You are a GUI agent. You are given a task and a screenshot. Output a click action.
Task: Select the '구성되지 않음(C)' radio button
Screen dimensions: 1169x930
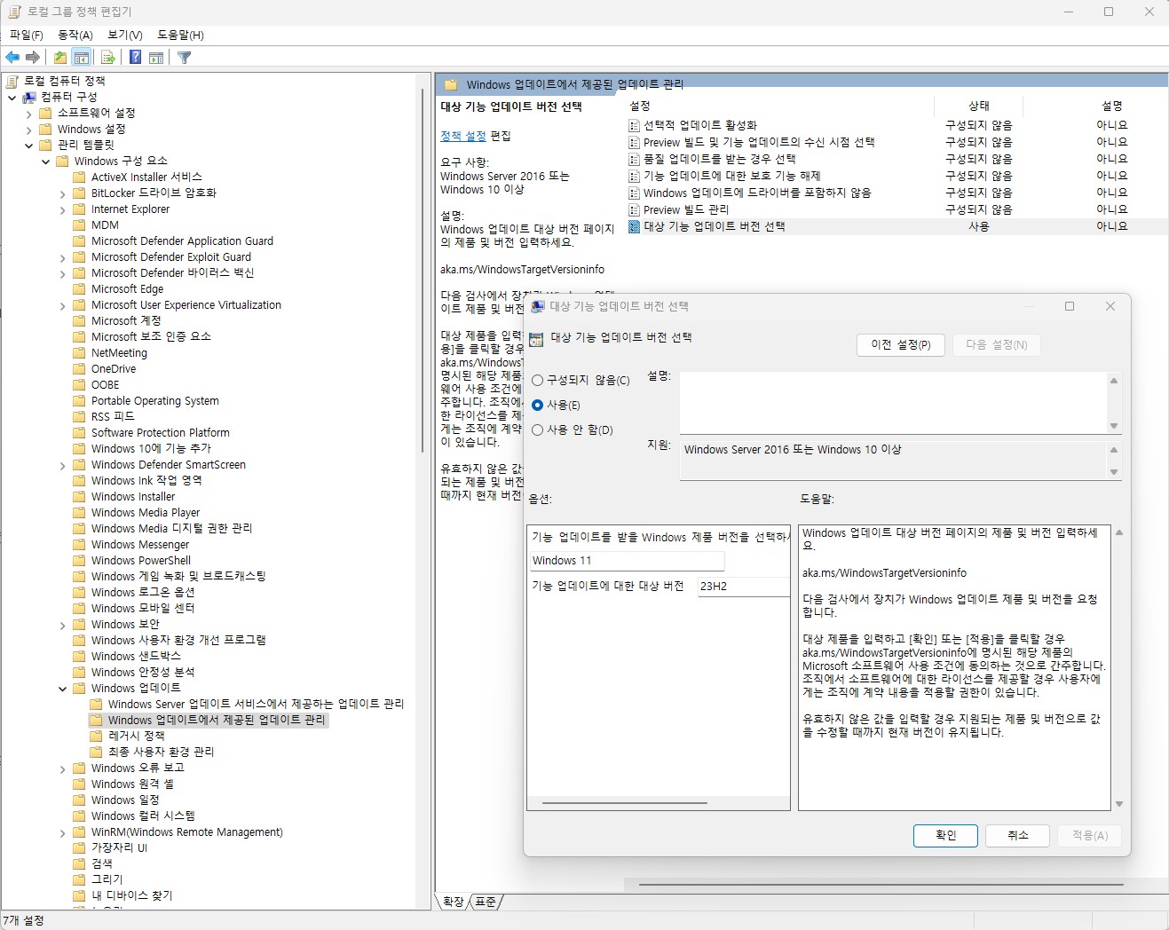[538, 381]
